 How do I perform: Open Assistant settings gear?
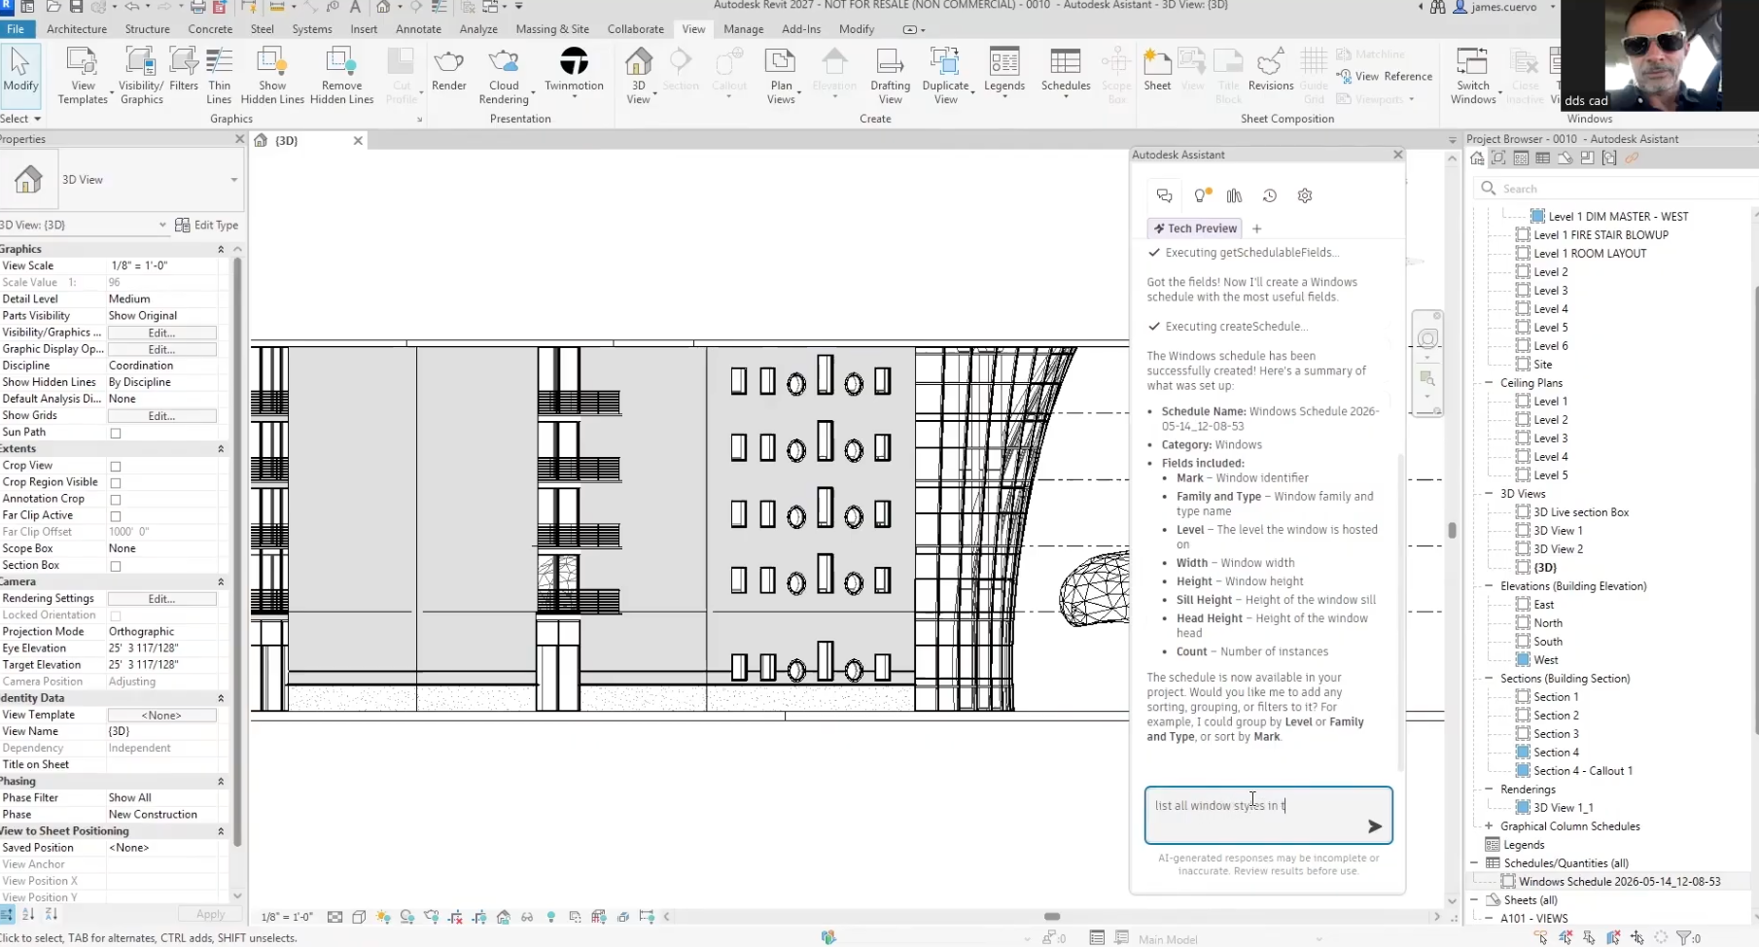[1305, 195]
